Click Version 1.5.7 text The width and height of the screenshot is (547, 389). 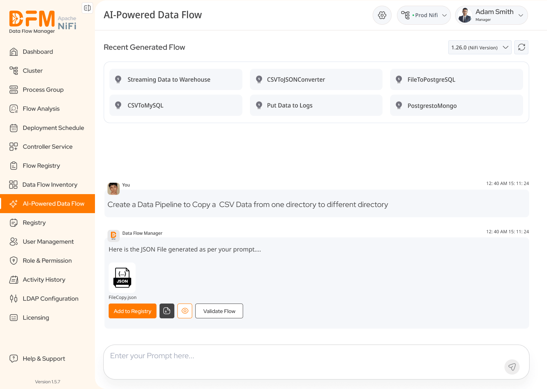[47, 382]
